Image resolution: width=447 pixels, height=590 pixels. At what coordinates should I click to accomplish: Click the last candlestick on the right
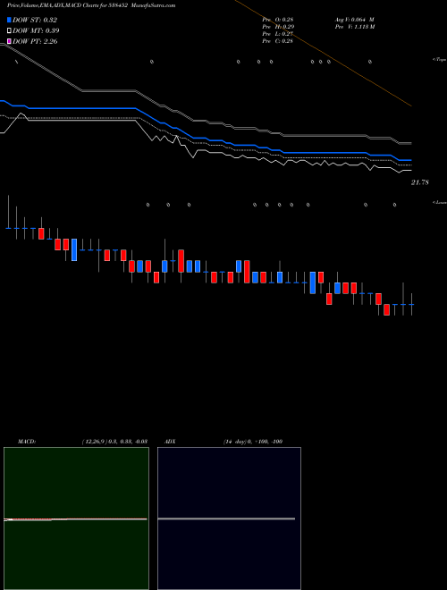click(412, 304)
